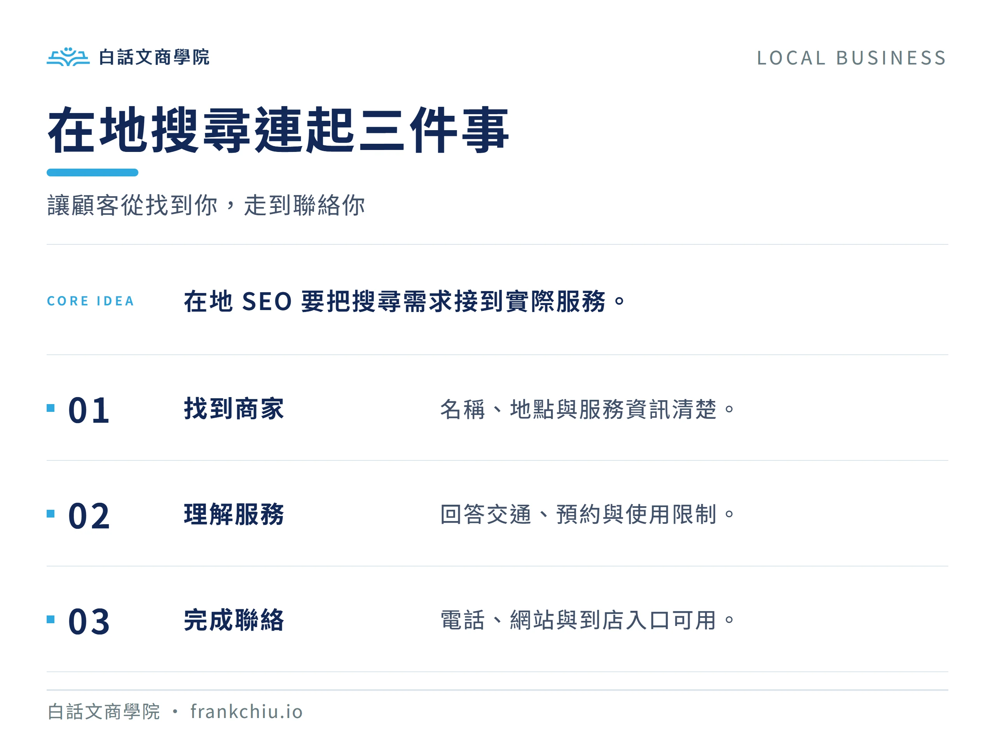The width and height of the screenshot is (995, 746).
Task: Click the subtitle 讓顧客從找到你，走到聯絡你
Action: [x=206, y=206]
